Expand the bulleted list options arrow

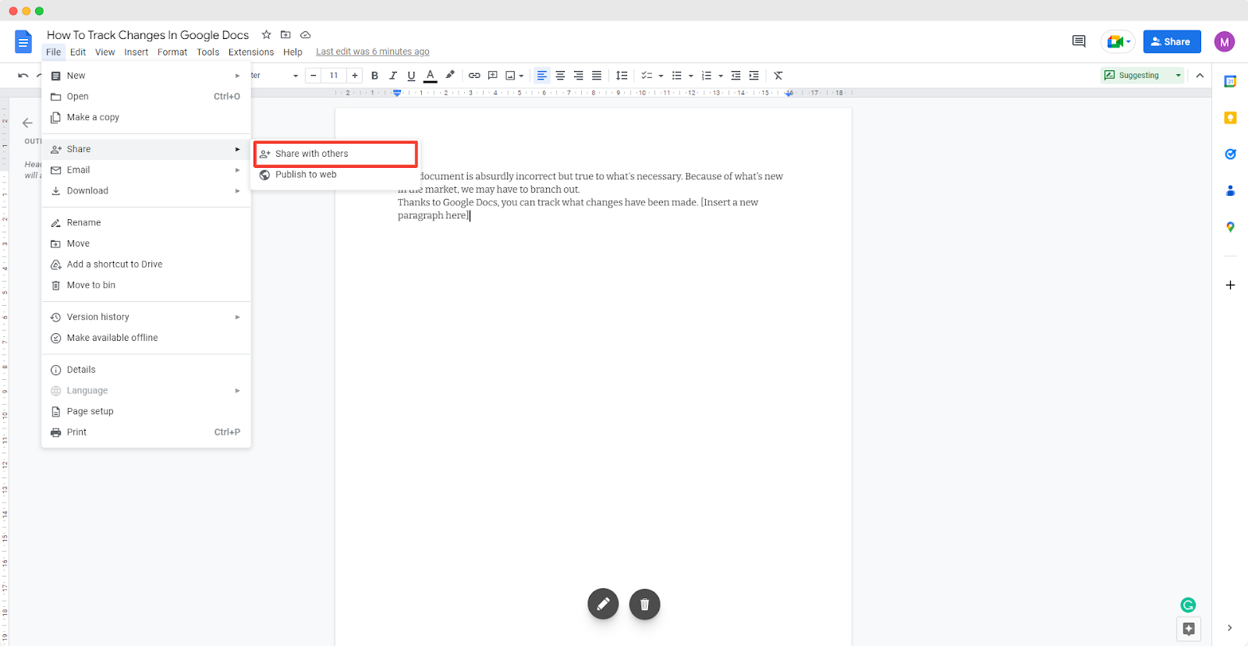click(691, 76)
